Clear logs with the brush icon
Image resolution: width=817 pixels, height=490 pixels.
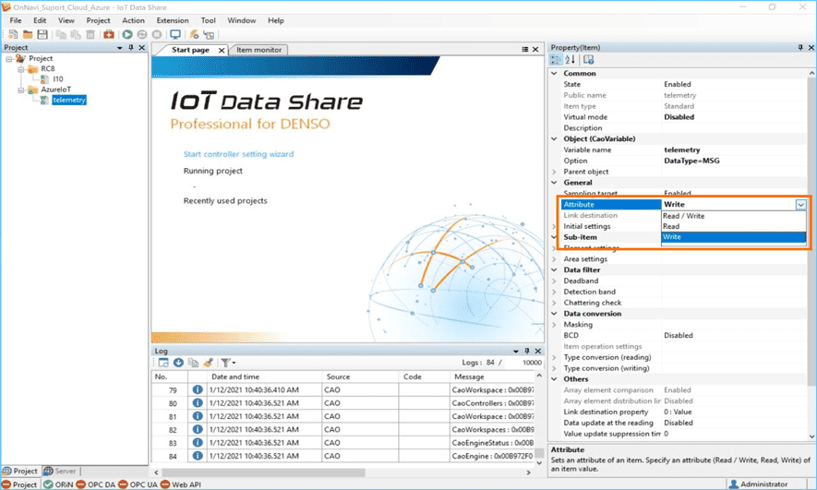tap(208, 363)
